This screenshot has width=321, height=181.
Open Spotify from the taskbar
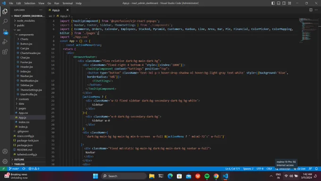tap(207, 176)
